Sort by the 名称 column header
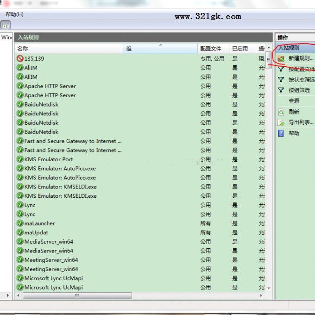The width and height of the screenshot is (315, 315). click(x=69, y=49)
